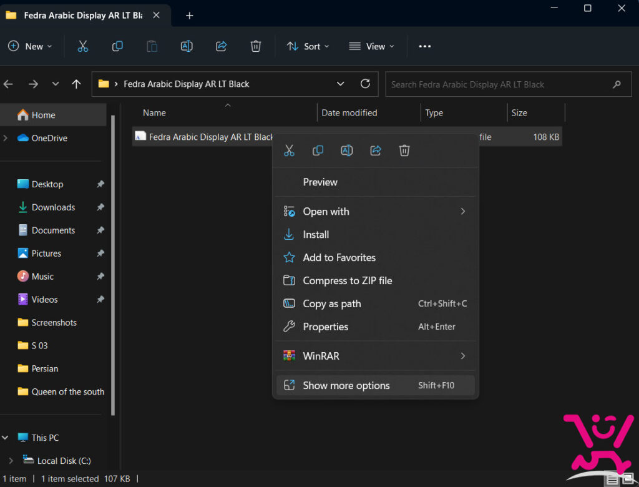Click the Cut icon in the toolbar
Image resolution: width=639 pixels, height=487 pixels.
pos(83,46)
